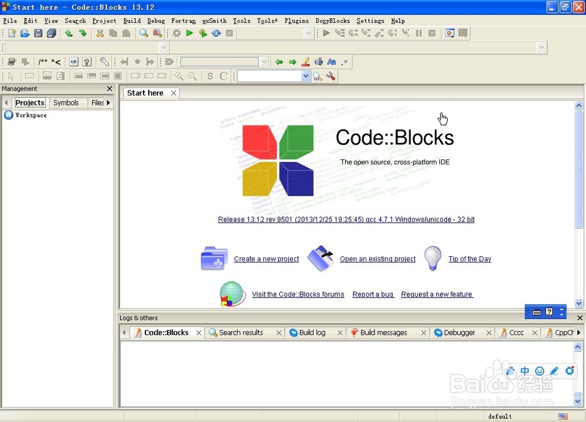Viewport: 586px width, 422px height.
Task: Click the Save file icon
Action: 38,33
